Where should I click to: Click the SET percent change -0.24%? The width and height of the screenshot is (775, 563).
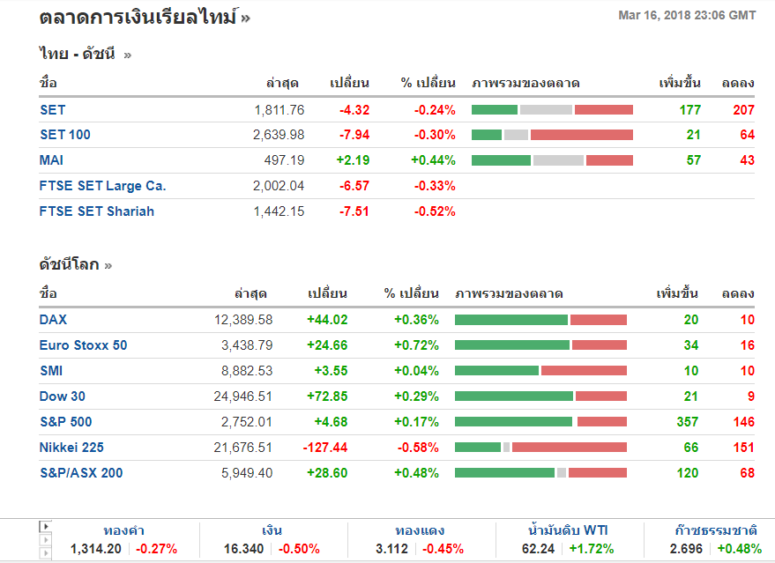pyautogui.click(x=435, y=110)
